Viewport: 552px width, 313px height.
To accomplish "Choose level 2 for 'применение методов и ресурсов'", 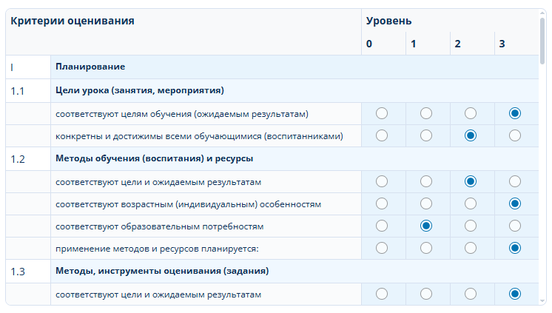I will [471, 248].
